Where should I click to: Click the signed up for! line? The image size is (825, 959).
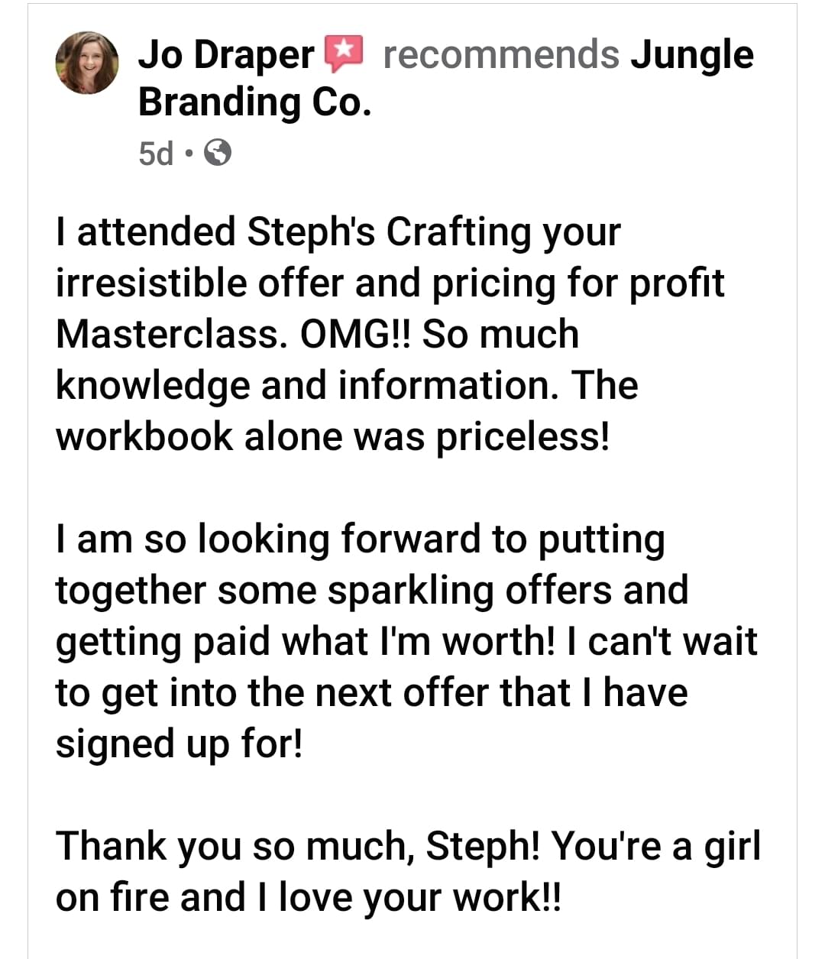coord(180,744)
